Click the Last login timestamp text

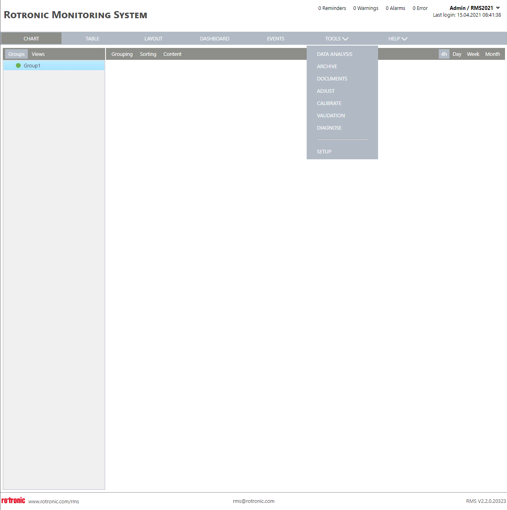[x=467, y=15]
